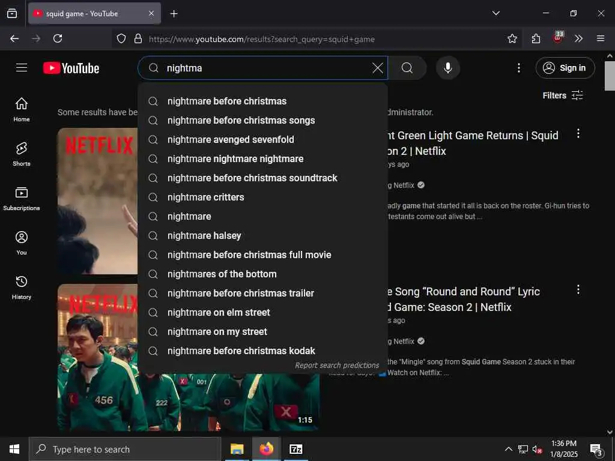Open the Firefox extensions puzzle icon
This screenshot has width=615, height=461.
tap(536, 38)
